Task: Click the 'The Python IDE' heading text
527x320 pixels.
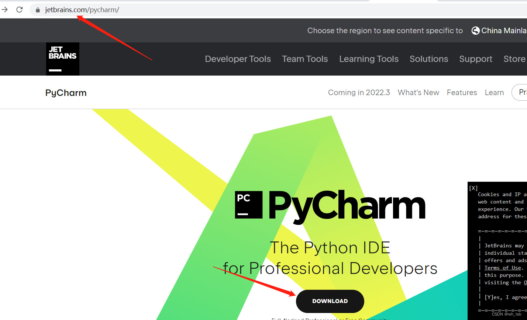Action: [x=330, y=248]
